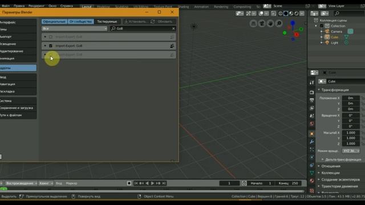The image size is (365, 205).
Task: Switch to rendered shading mode
Action: click(297, 14)
